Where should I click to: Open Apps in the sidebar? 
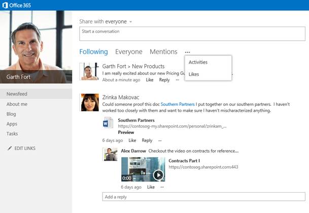pyautogui.click(x=12, y=124)
